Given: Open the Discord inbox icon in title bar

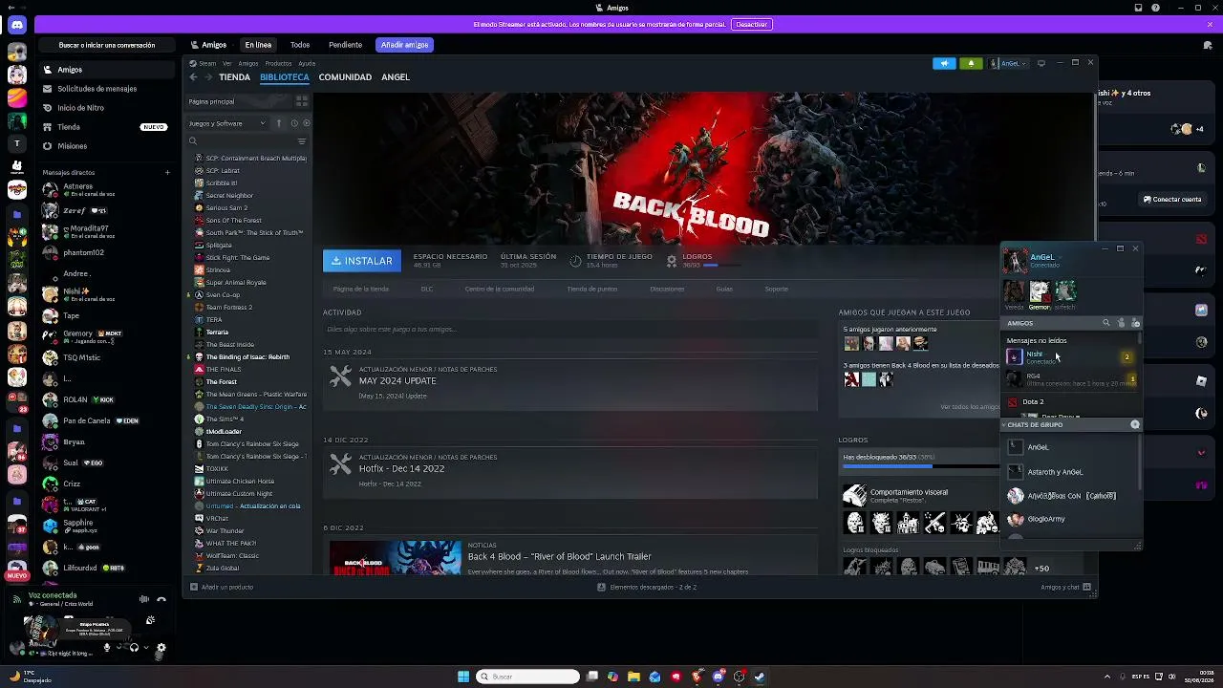Looking at the screenshot, I should tap(1139, 8).
